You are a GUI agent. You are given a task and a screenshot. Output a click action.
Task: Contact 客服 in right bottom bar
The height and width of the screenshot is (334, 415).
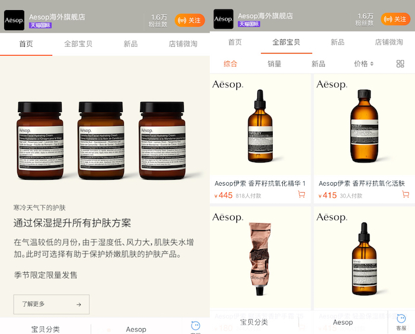coord(401,322)
